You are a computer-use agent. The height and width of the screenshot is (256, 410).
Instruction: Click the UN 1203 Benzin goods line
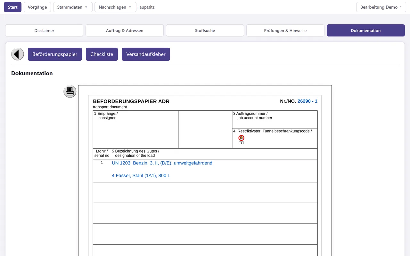pyautogui.click(x=162, y=163)
